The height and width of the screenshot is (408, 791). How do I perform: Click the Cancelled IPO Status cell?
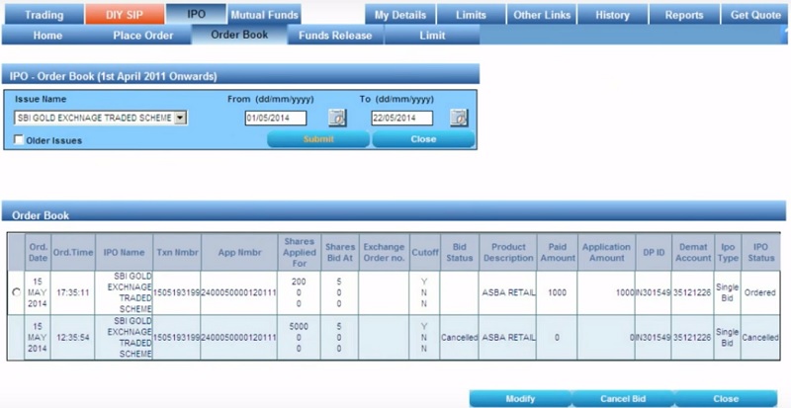(x=760, y=338)
